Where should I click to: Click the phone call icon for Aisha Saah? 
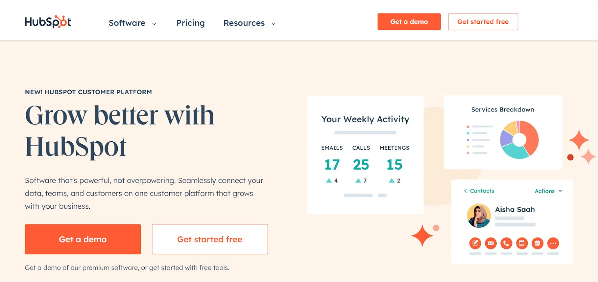coord(506,243)
